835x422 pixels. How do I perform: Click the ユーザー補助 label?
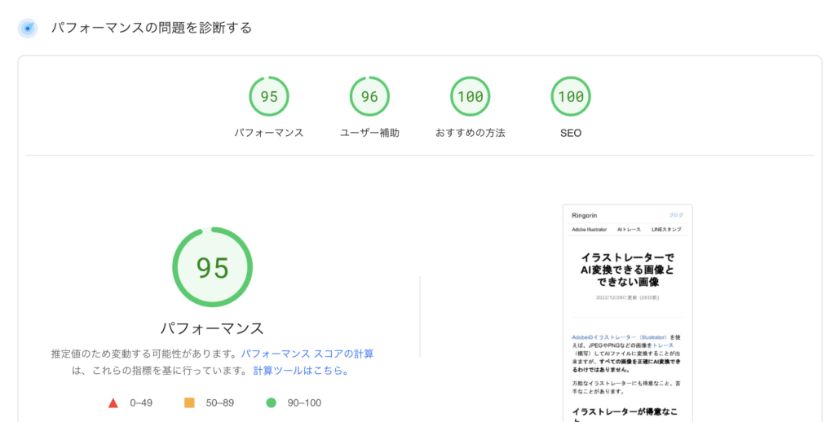tap(369, 133)
